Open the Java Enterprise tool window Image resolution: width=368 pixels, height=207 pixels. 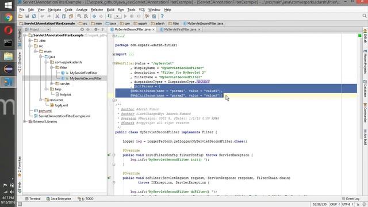pyautogui.click(x=59, y=199)
